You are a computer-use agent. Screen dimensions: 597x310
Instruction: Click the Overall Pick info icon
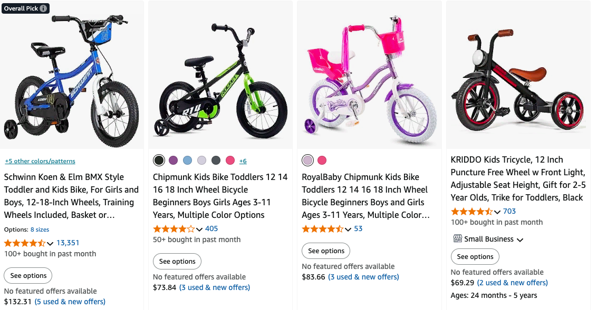43,8
